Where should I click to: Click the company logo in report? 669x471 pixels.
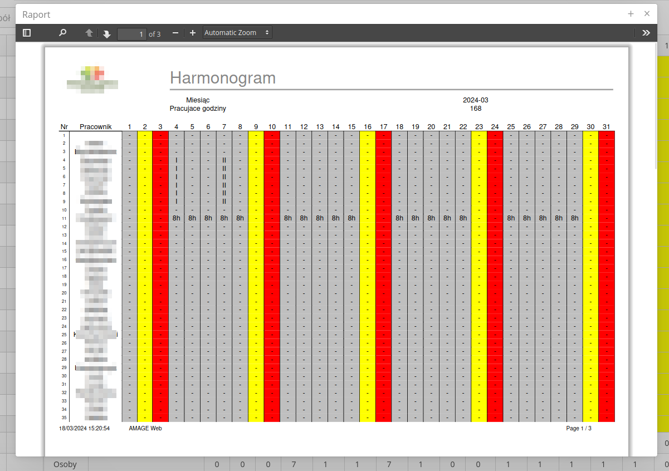(92, 79)
